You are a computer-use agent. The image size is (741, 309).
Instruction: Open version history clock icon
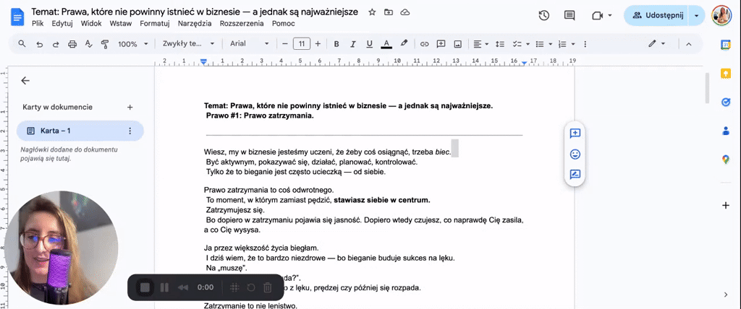(544, 16)
